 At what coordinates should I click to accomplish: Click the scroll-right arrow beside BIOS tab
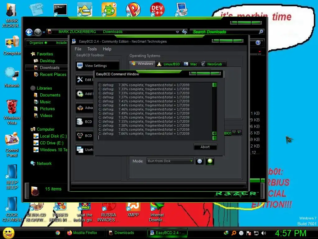pyautogui.click(x=239, y=133)
